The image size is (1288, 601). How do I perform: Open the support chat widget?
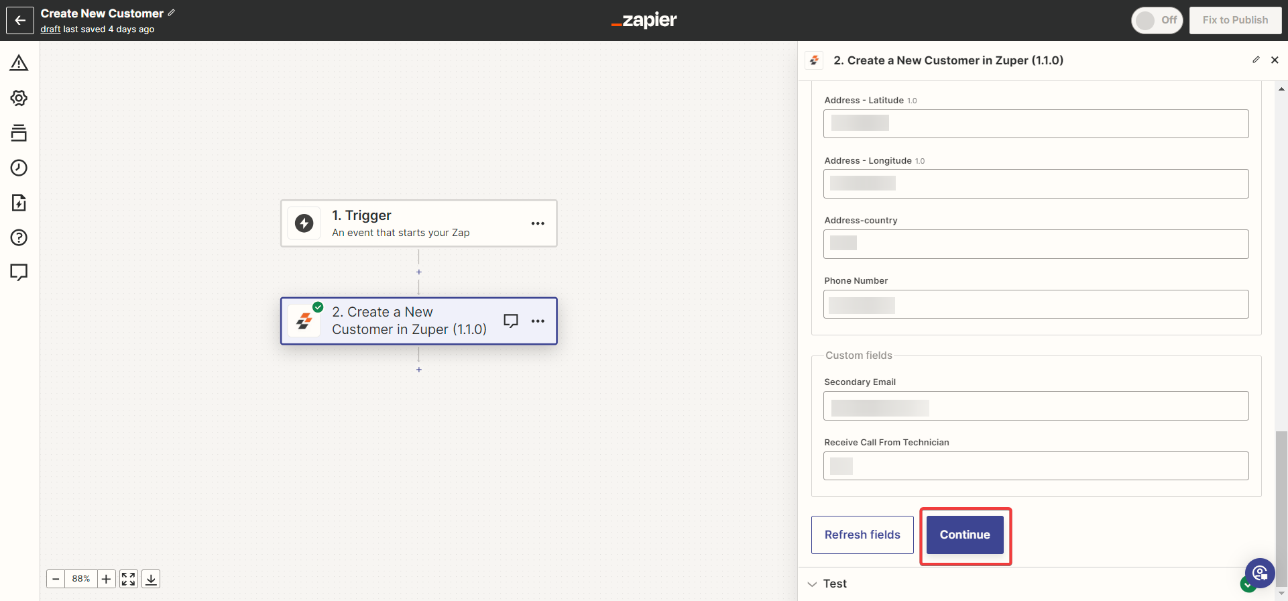(1260, 573)
